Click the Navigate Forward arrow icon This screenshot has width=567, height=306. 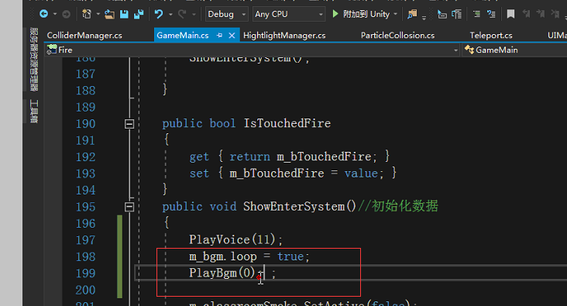[66, 14]
